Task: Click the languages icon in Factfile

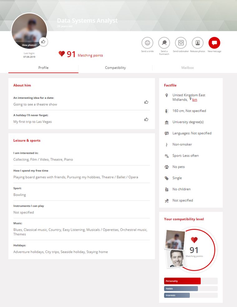Action: (x=167, y=133)
